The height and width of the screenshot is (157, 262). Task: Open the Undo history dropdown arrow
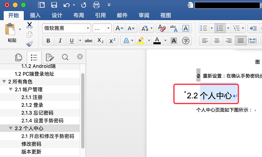[74, 5]
